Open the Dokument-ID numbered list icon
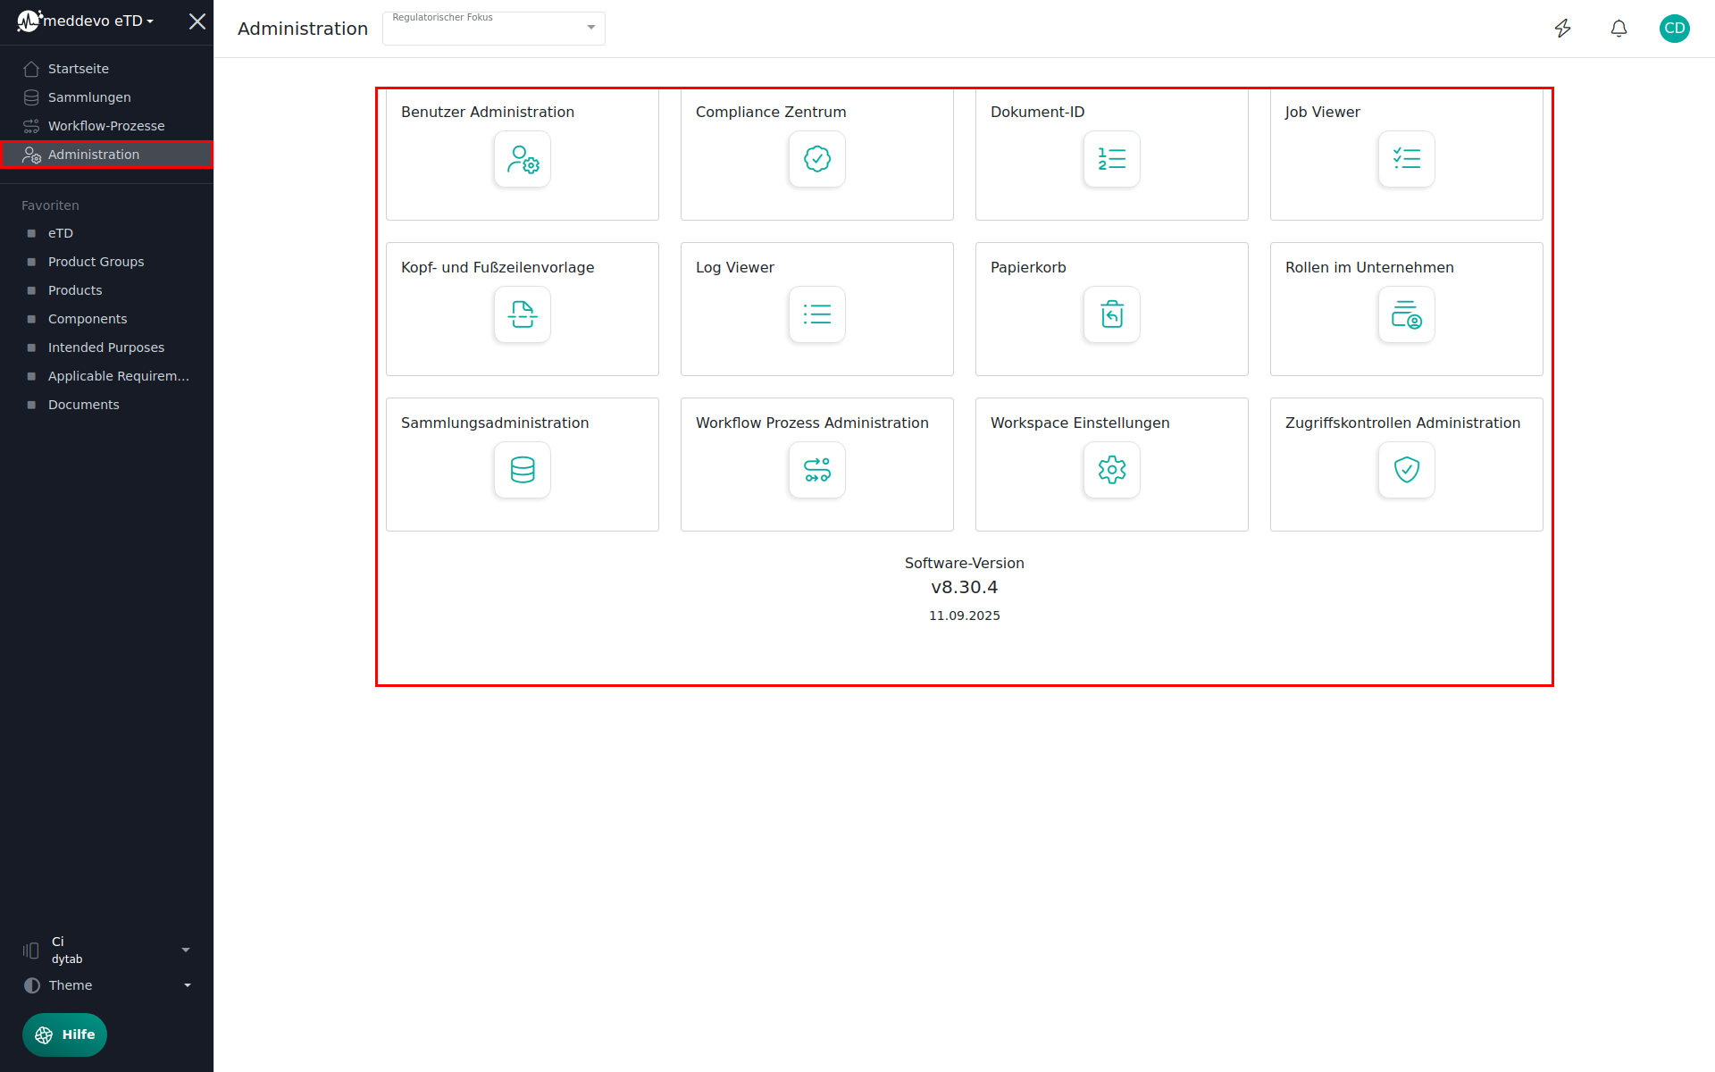 pos(1112,159)
